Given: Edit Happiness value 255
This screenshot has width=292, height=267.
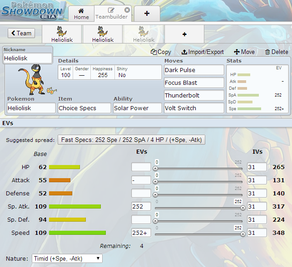Looking at the screenshot, I should point(103,73).
